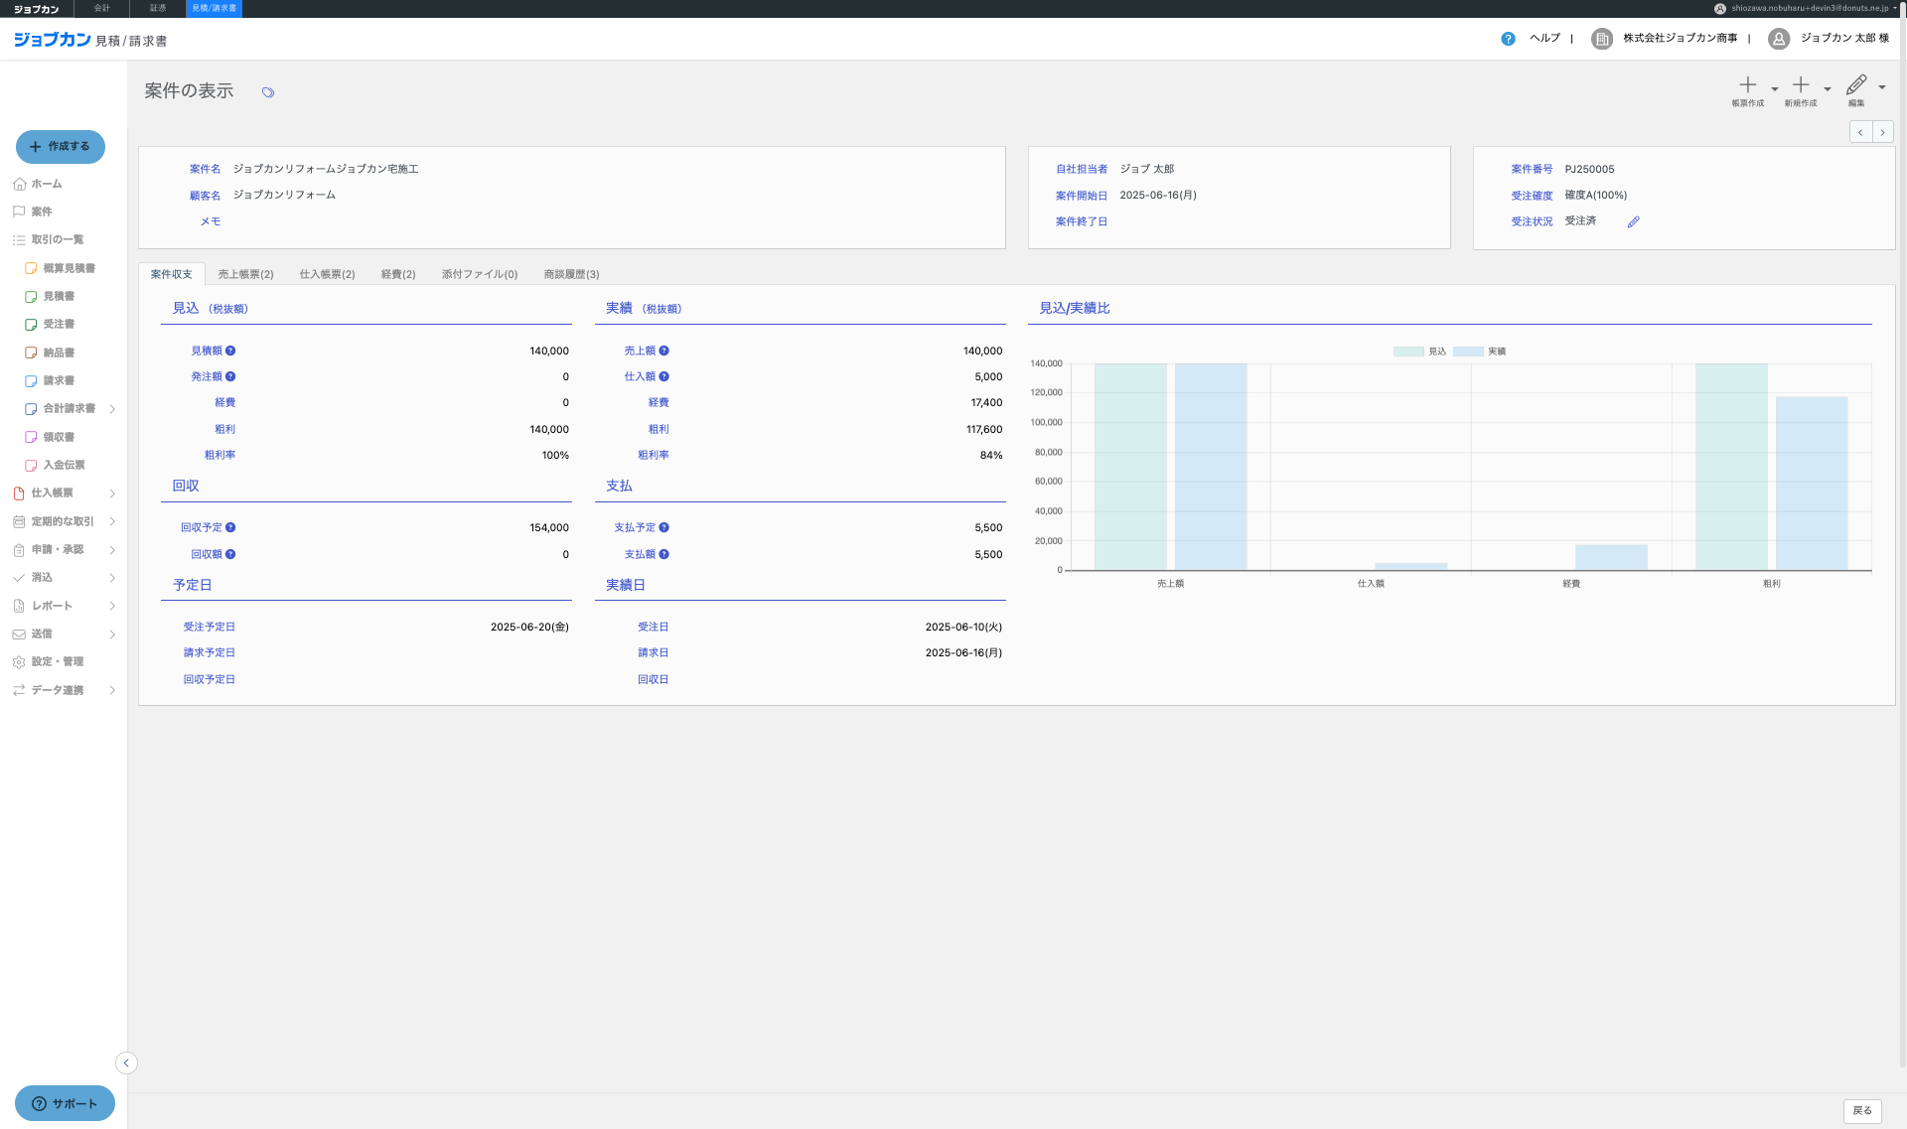Click the 設定・管理 gear icon
This screenshot has height=1129, width=1907.
click(19, 662)
